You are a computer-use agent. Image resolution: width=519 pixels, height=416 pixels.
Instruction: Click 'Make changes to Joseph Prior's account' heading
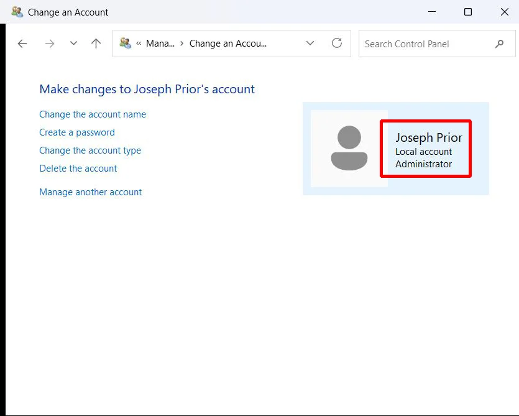click(147, 89)
